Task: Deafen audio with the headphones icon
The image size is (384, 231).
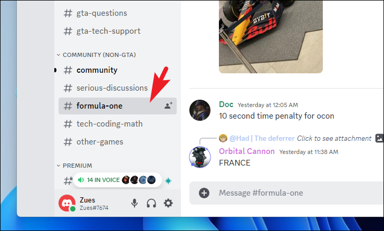Action: point(151,203)
